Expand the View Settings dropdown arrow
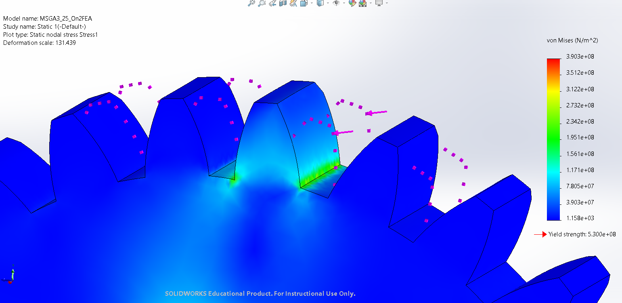 [387, 3]
